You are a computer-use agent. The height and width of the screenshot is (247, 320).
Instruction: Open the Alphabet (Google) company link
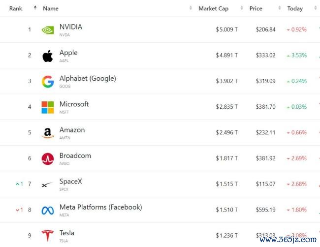click(x=88, y=79)
